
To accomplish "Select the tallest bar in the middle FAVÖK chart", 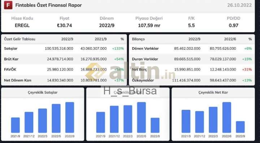I will tap(142, 117).
